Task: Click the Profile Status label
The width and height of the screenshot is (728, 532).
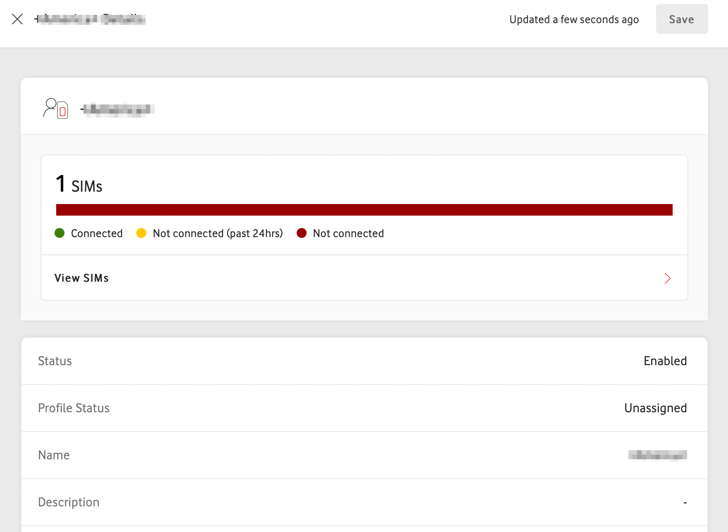Action: (74, 408)
